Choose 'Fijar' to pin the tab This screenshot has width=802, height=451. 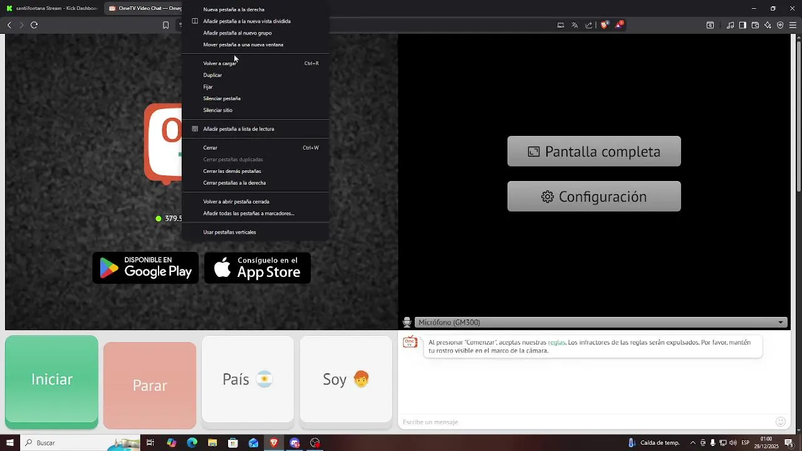pos(255,87)
